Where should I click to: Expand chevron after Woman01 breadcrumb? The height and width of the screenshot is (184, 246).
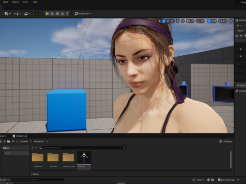click(47, 141)
